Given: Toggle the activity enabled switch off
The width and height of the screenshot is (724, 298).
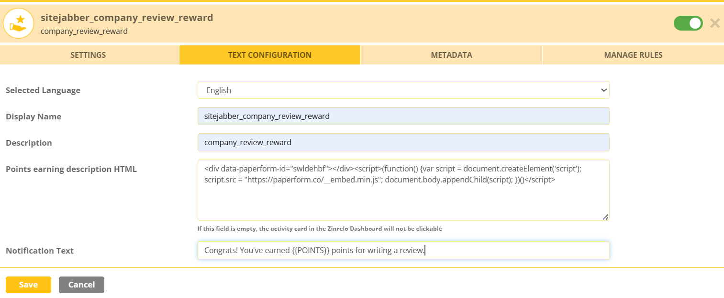Looking at the screenshot, I should tap(688, 23).
